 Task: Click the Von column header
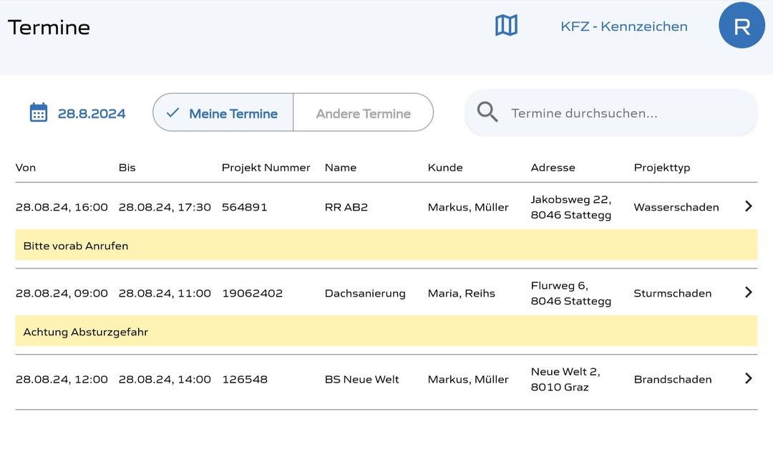pos(26,167)
